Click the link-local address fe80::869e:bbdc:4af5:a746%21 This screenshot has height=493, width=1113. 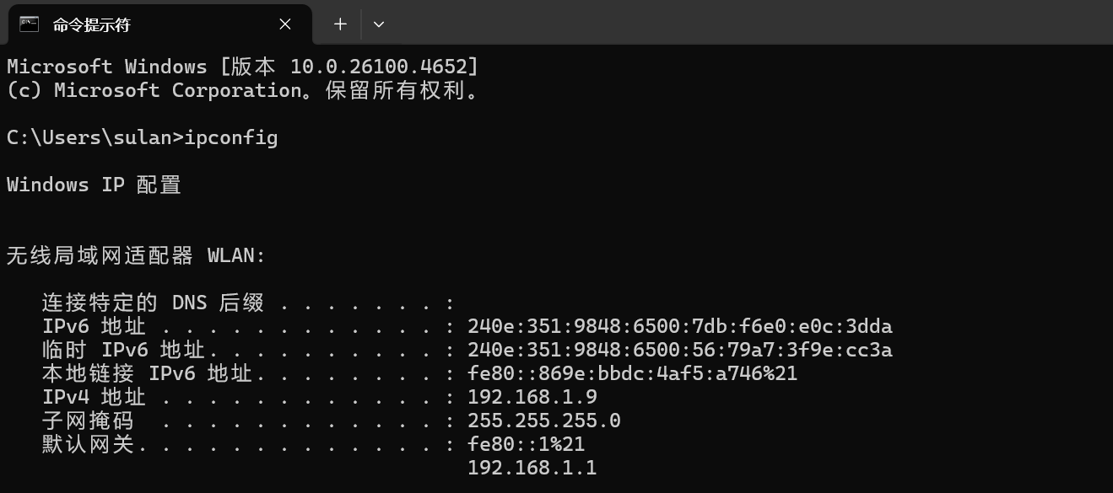(632, 373)
